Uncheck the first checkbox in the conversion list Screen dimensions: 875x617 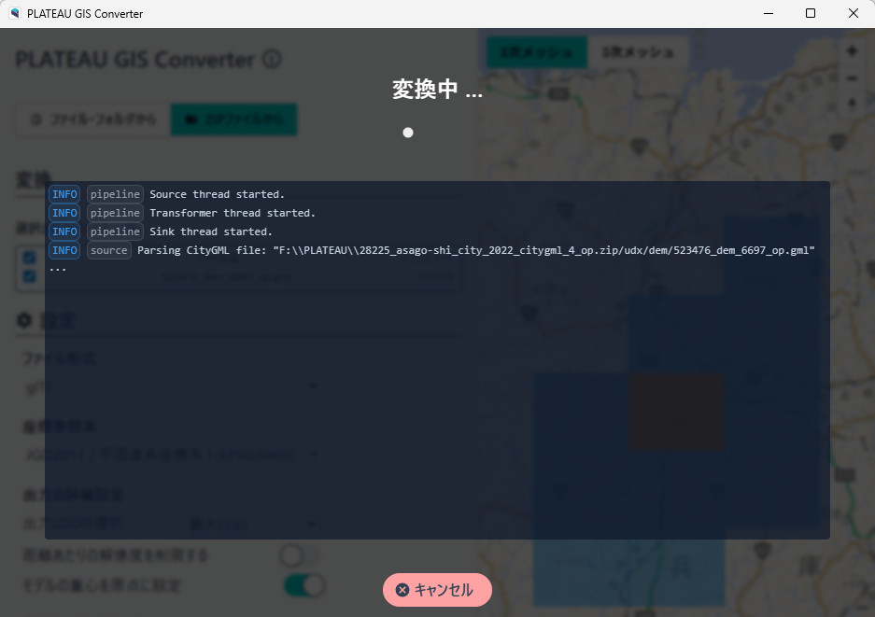[30, 257]
